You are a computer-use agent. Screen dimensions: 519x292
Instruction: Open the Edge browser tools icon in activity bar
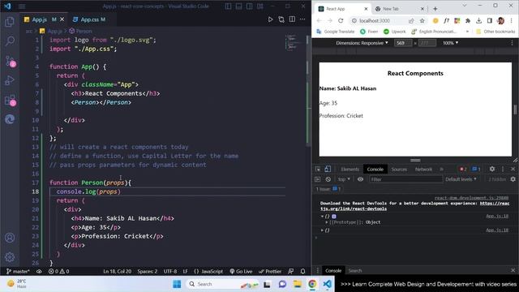coord(10,119)
